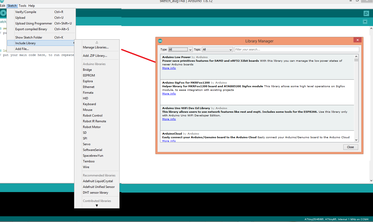373x222 pixels.
Task: Select Add File... menu entry
Action: (41, 49)
